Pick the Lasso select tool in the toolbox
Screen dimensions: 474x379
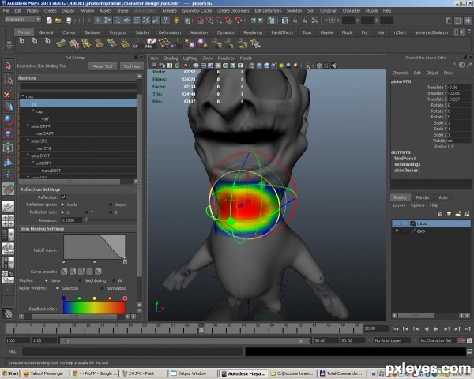tap(8, 80)
